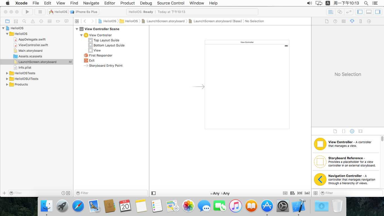Open the Find navigator magnifier icon
Viewport: 384px width, 216px height.
pyautogui.click(x=24, y=21)
